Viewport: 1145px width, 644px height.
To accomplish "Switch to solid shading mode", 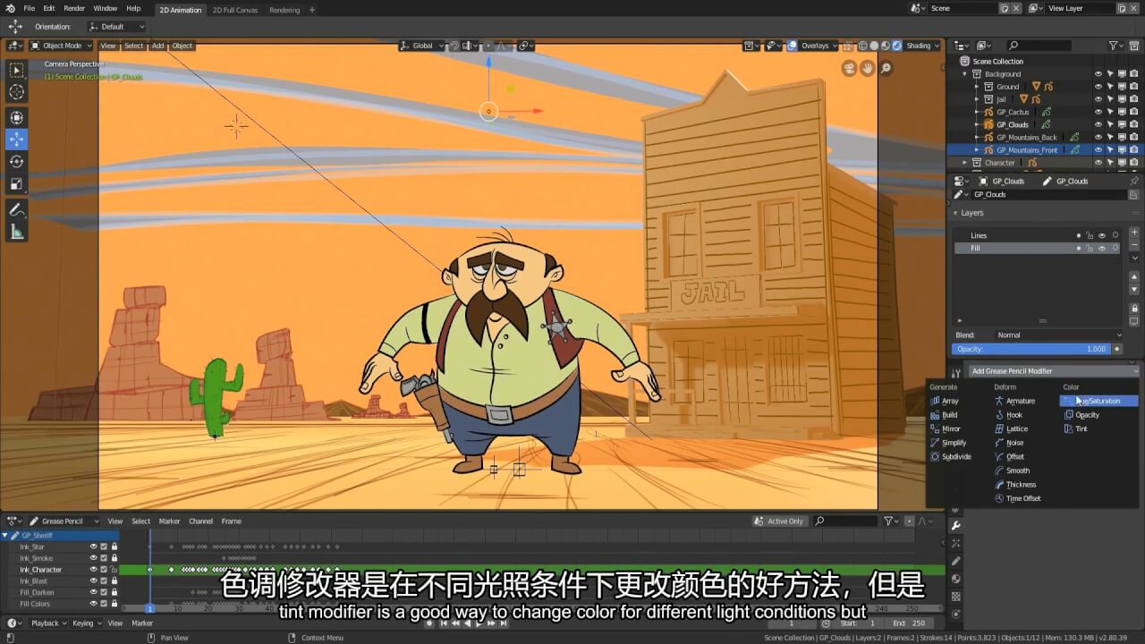I will [874, 46].
